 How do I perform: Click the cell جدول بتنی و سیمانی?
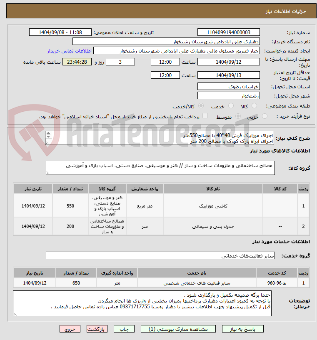tap(213, 227)
